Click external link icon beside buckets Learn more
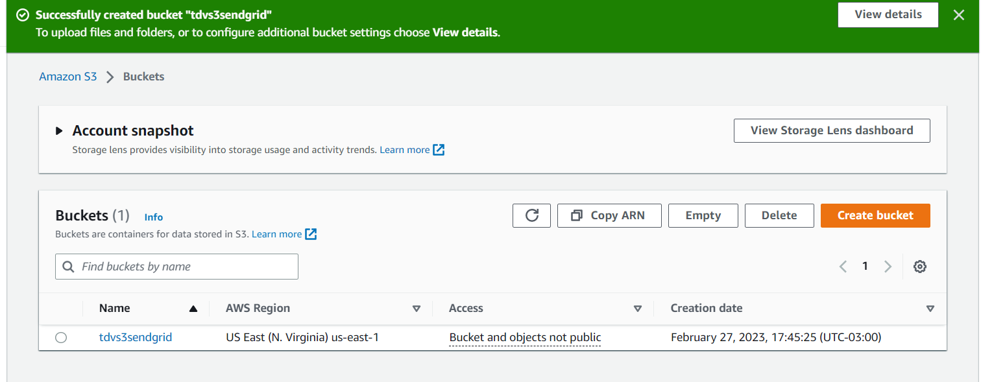Image resolution: width=981 pixels, height=382 pixels. pos(311,234)
